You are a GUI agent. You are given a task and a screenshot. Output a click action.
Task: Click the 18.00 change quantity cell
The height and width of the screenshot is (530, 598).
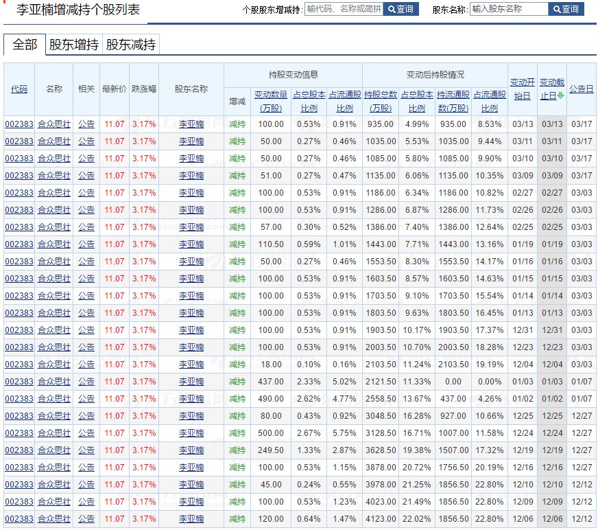pos(271,365)
